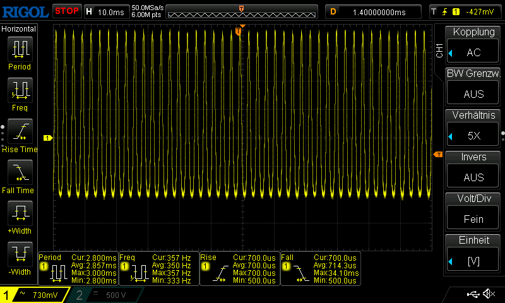Click the orange trigger level marker
Viewport: 505px width, 303px height.
(438, 155)
